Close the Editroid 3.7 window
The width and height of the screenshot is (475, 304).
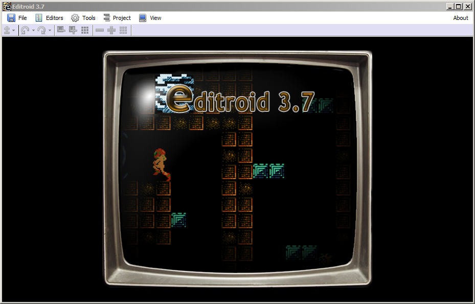[467, 7]
